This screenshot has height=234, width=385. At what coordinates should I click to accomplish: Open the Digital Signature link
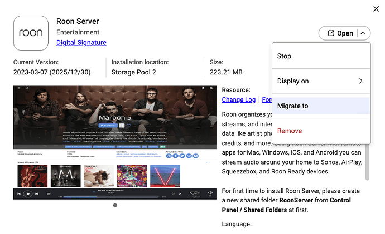click(x=81, y=43)
